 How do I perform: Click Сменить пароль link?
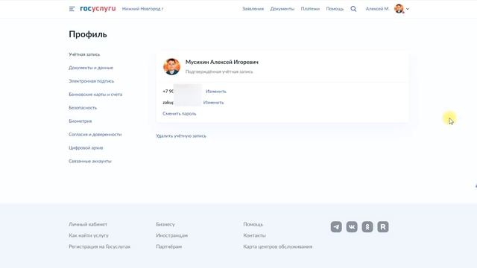(180, 114)
